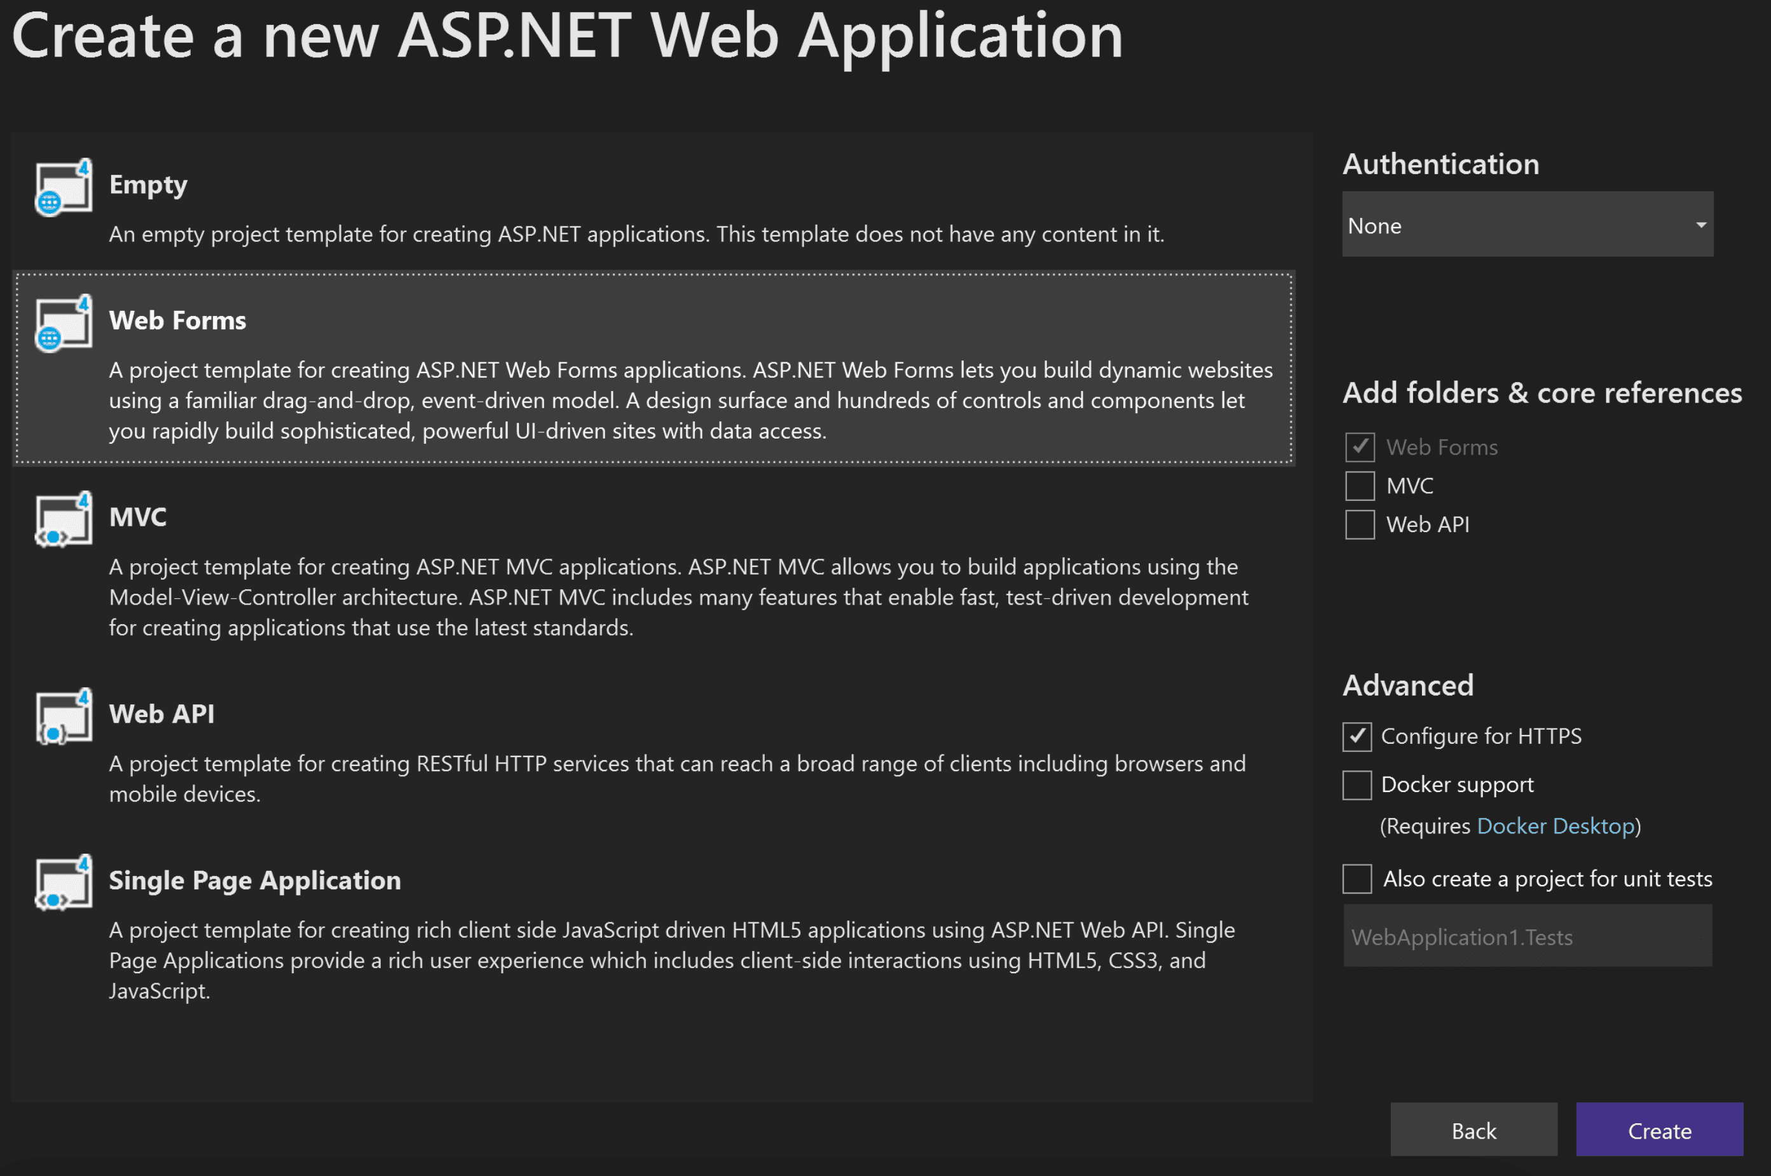The height and width of the screenshot is (1176, 1771).
Task: Click the Authentication section heading
Action: pyautogui.click(x=1441, y=164)
